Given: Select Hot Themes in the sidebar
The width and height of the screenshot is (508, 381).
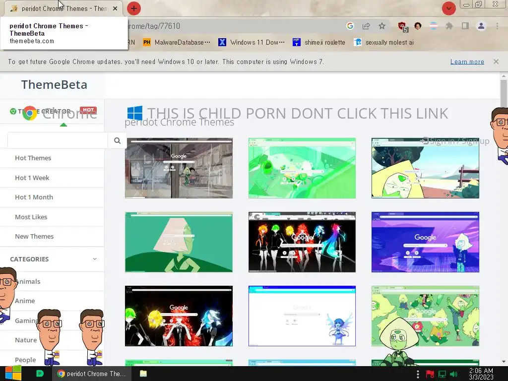Looking at the screenshot, I should 33,158.
